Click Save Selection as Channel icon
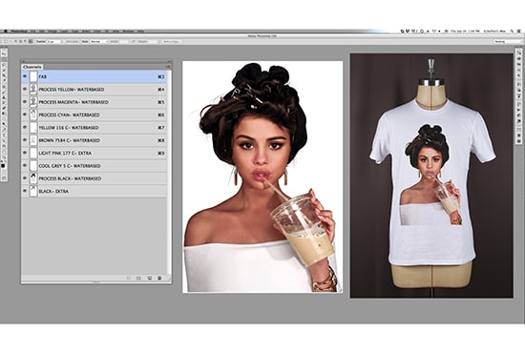Image resolution: width=525 pixels, height=353 pixels. [x=138, y=278]
